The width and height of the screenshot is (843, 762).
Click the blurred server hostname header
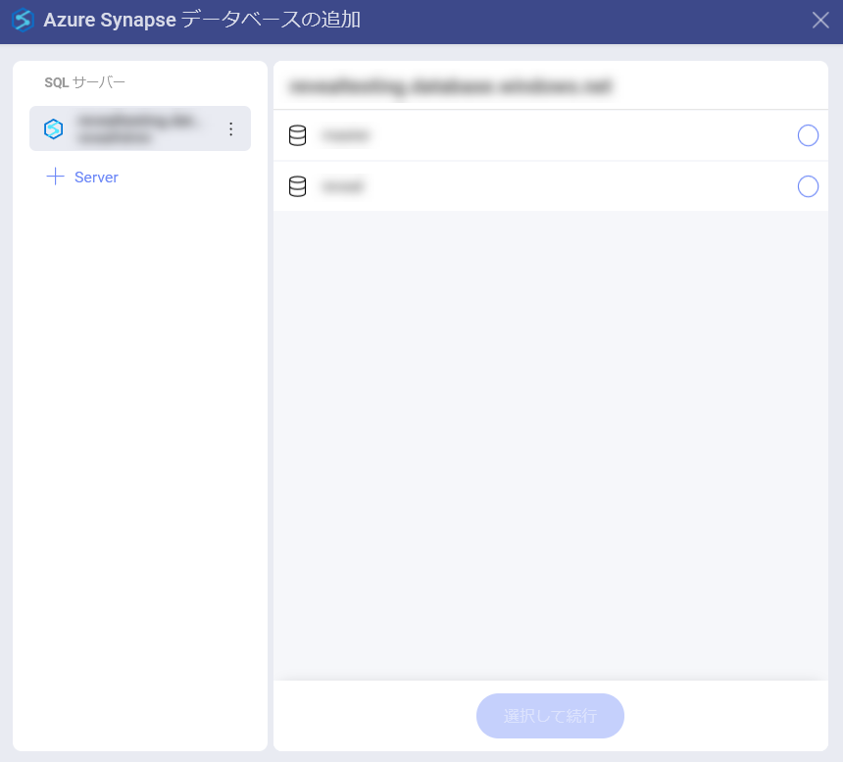451,86
